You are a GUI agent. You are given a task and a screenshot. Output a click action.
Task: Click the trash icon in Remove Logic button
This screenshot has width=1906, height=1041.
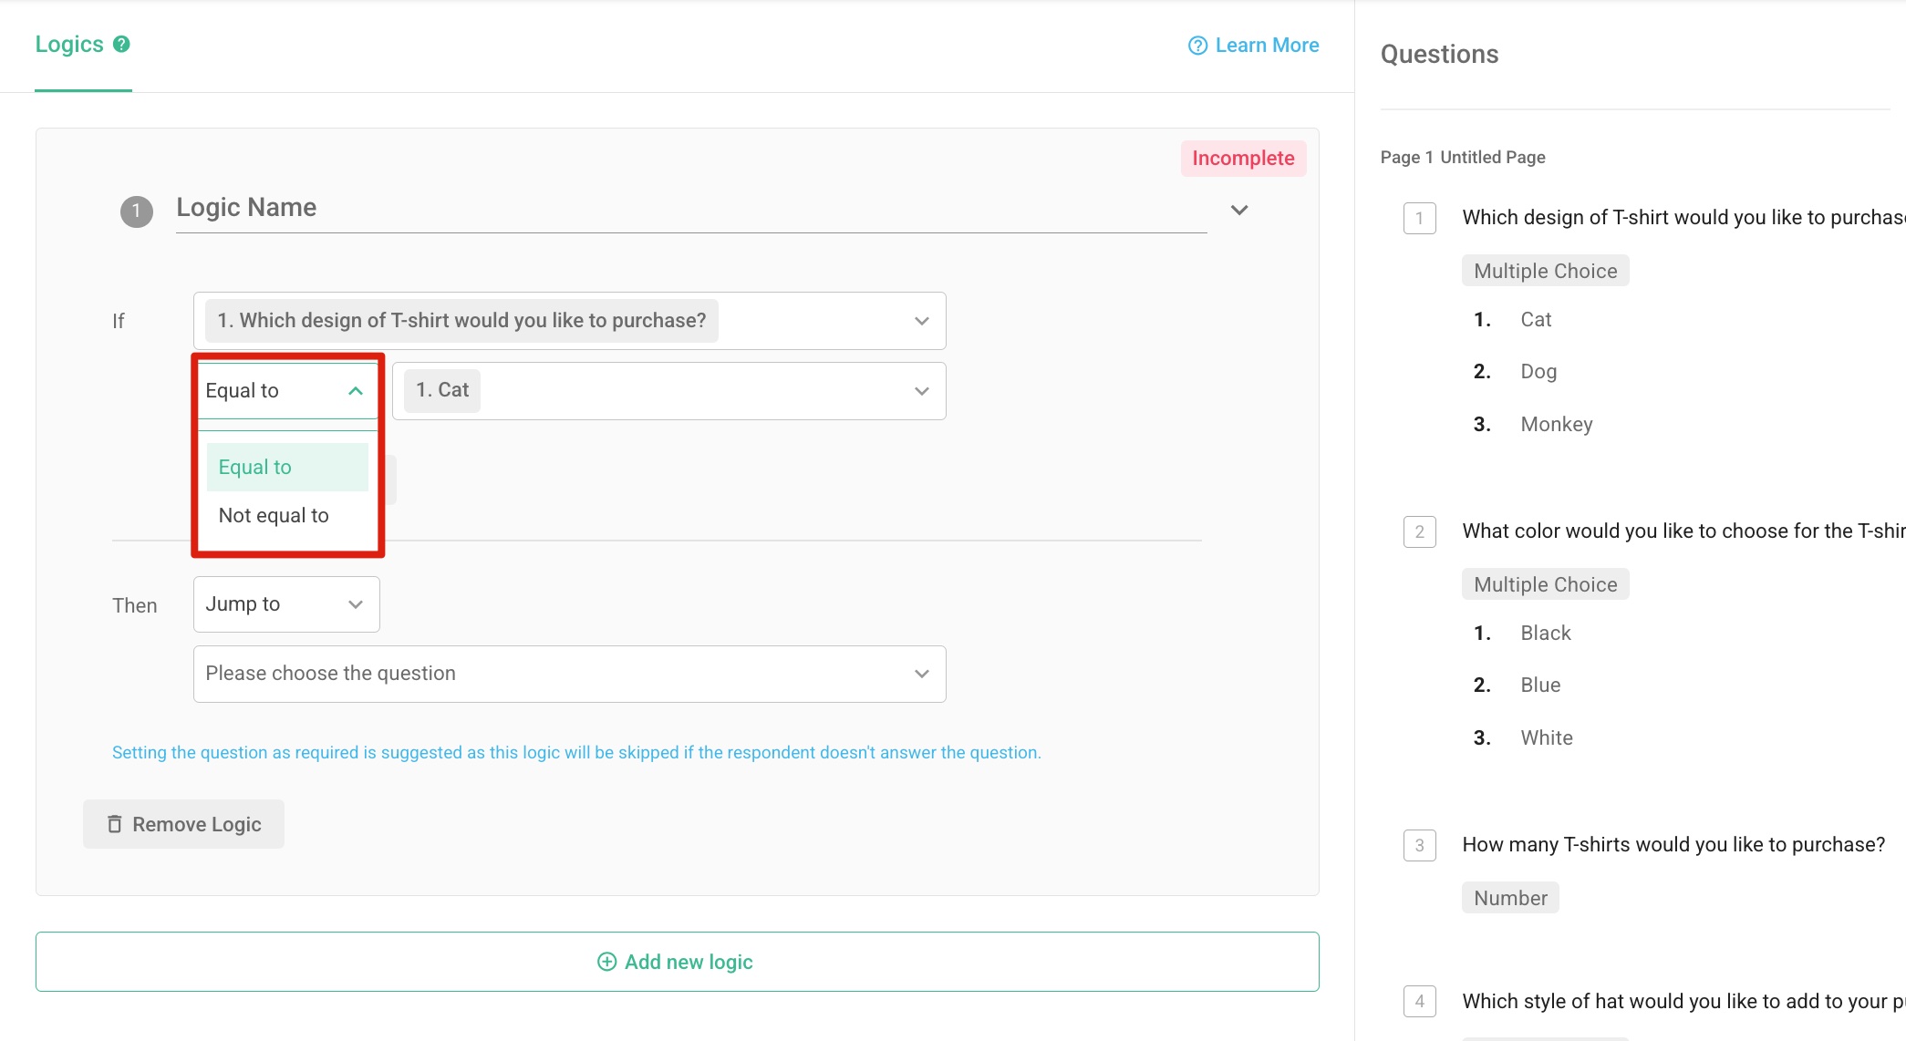pyautogui.click(x=116, y=823)
